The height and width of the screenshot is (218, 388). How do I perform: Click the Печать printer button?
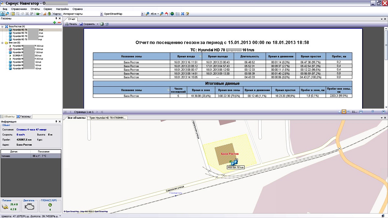(x=71, y=24)
